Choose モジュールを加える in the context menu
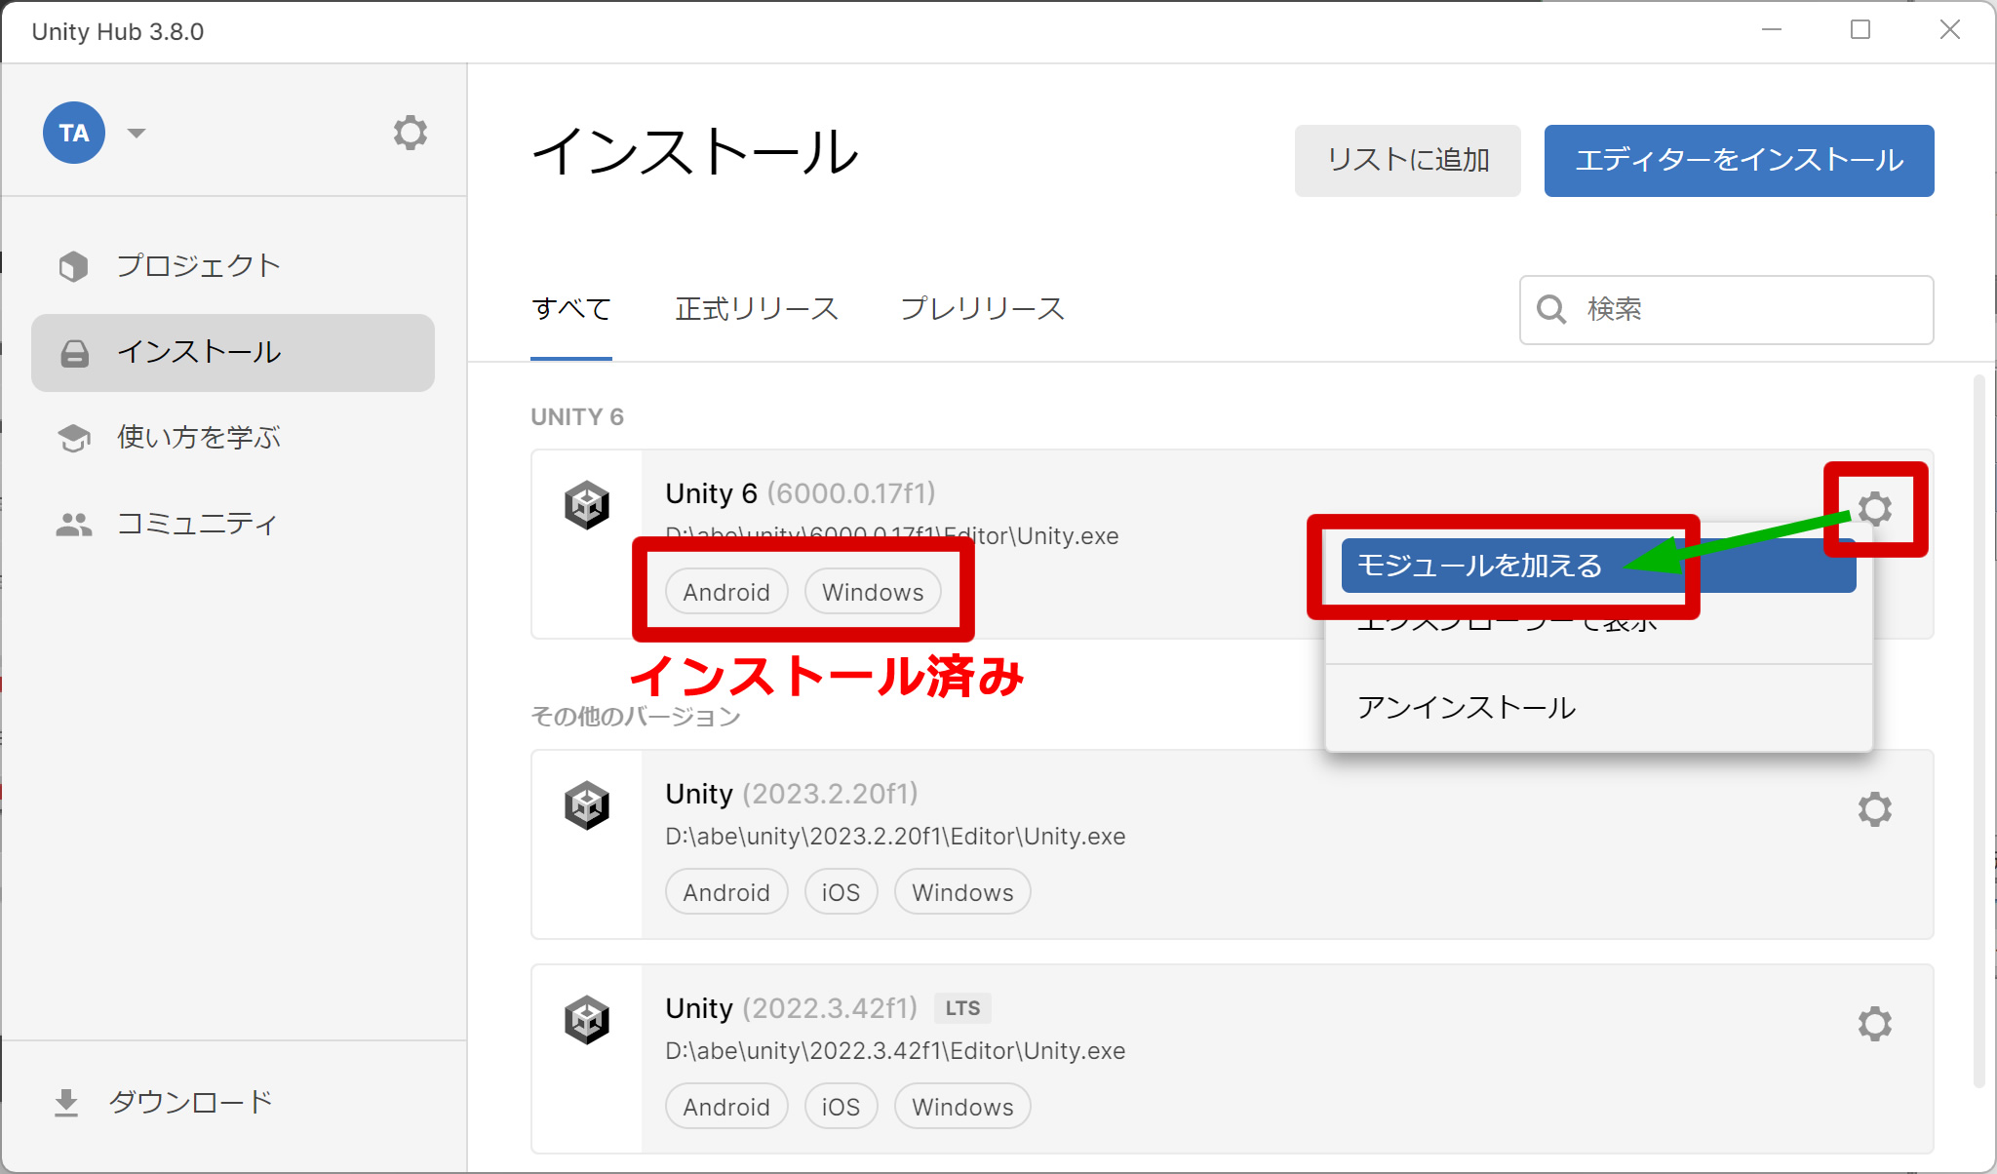The image size is (1997, 1174). tap(1598, 566)
